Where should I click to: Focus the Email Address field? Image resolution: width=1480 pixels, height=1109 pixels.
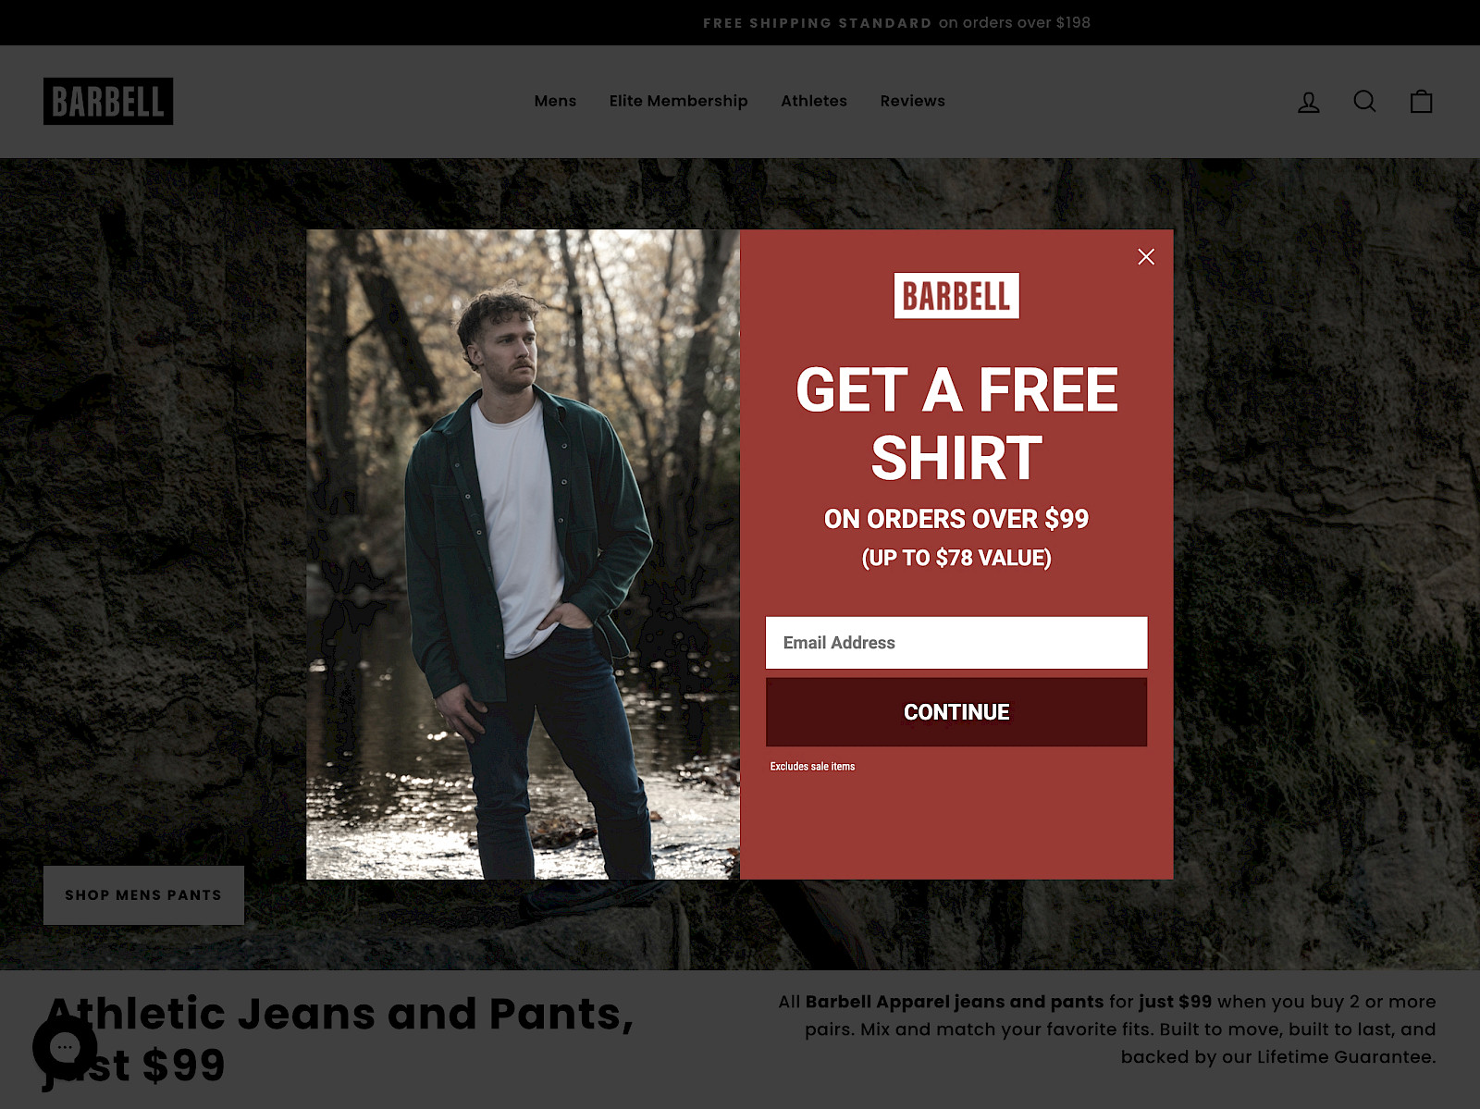coord(956,643)
